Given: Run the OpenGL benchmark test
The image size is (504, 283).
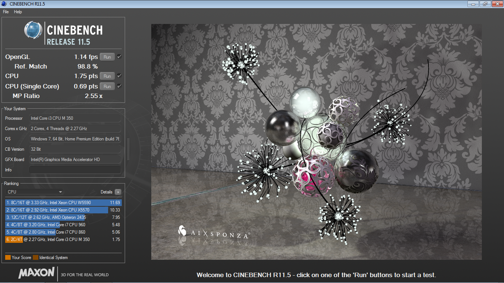Looking at the screenshot, I should 107,57.
